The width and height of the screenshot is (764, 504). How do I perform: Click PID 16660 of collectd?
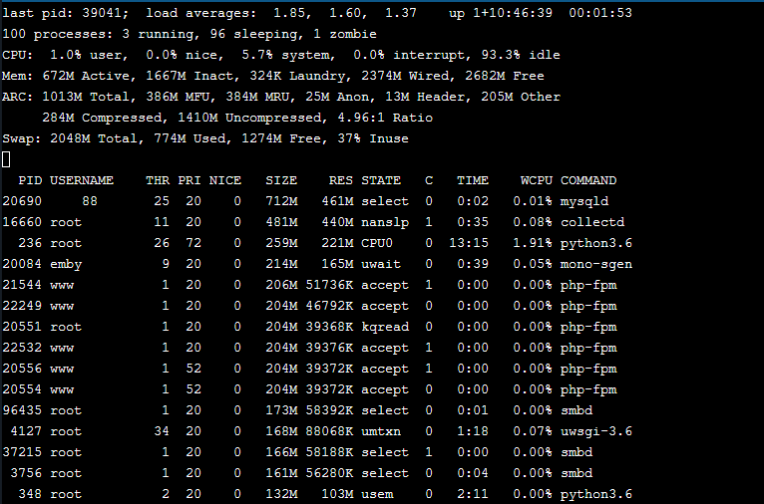22,222
